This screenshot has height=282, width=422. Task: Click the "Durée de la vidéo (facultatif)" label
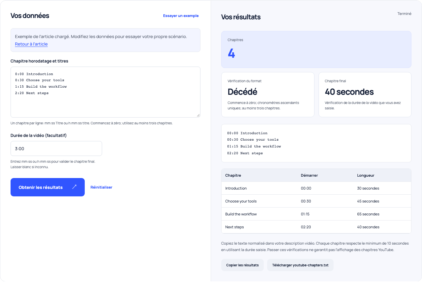click(x=38, y=136)
